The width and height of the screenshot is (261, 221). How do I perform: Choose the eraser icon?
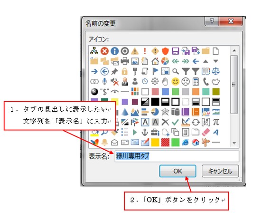(206, 132)
